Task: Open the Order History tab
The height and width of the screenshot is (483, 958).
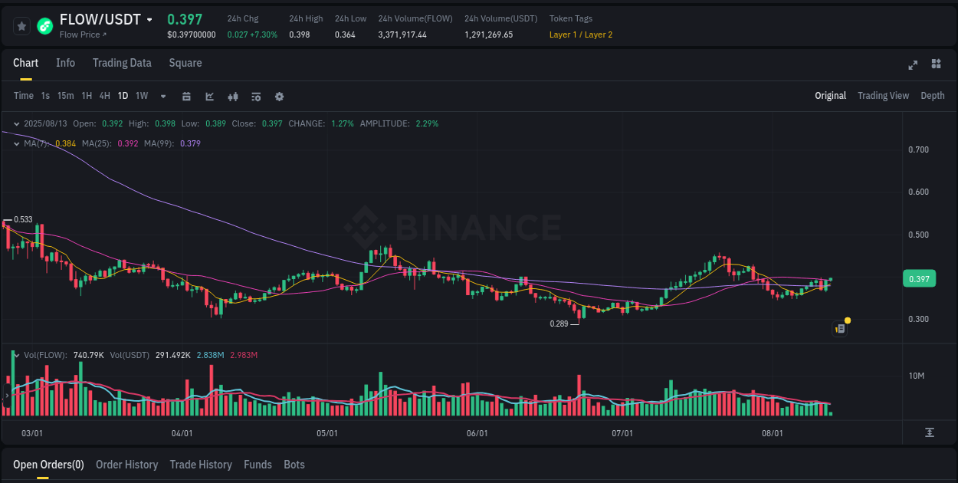Action: (126, 465)
